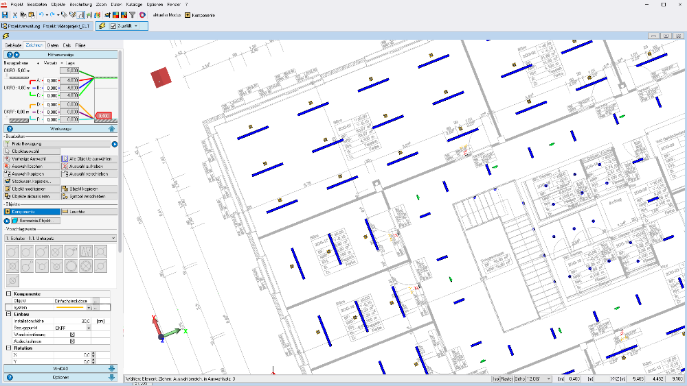The image size is (687, 386).
Task: Switch to the Gebäude tab
Action: tap(13, 45)
